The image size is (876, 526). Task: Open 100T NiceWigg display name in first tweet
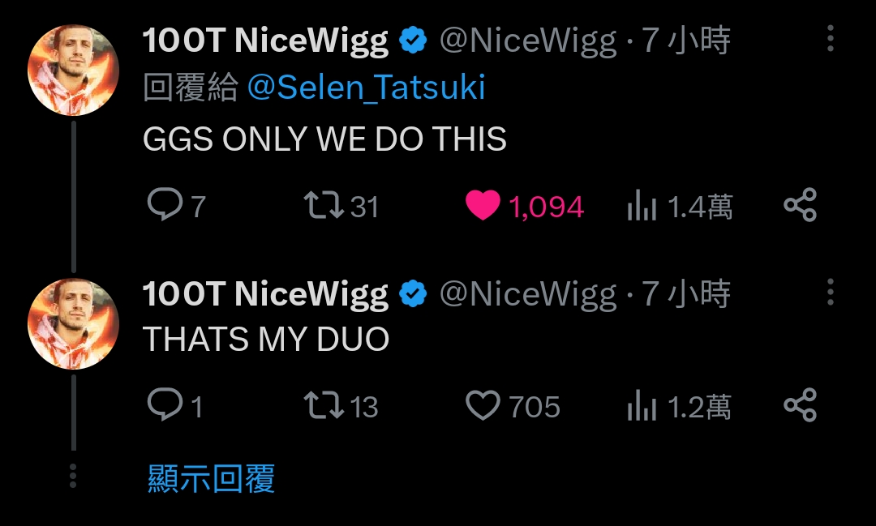pos(265,41)
